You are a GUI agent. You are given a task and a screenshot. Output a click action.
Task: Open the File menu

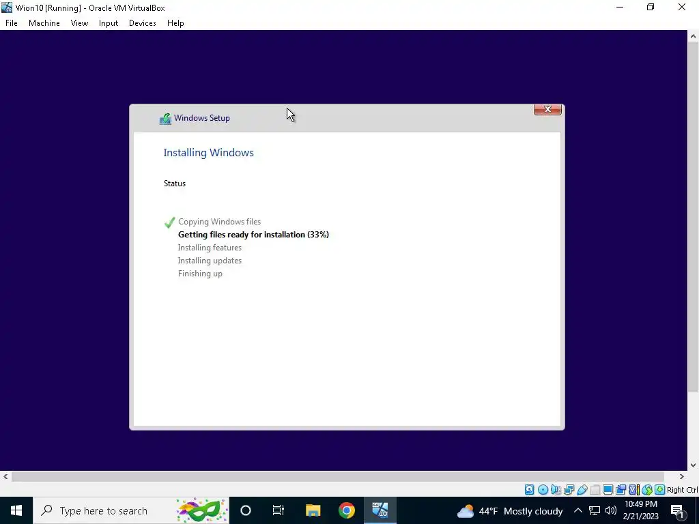tap(12, 23)
